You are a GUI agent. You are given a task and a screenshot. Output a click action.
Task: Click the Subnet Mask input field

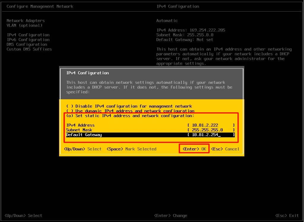click(x=211, y=130)
